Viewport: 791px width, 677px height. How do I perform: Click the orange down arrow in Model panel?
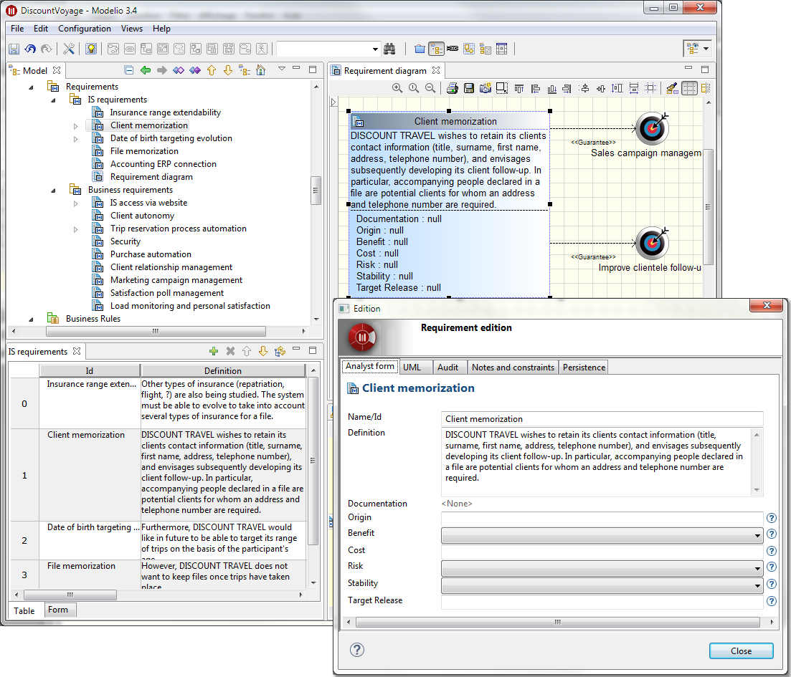[228, 70]
